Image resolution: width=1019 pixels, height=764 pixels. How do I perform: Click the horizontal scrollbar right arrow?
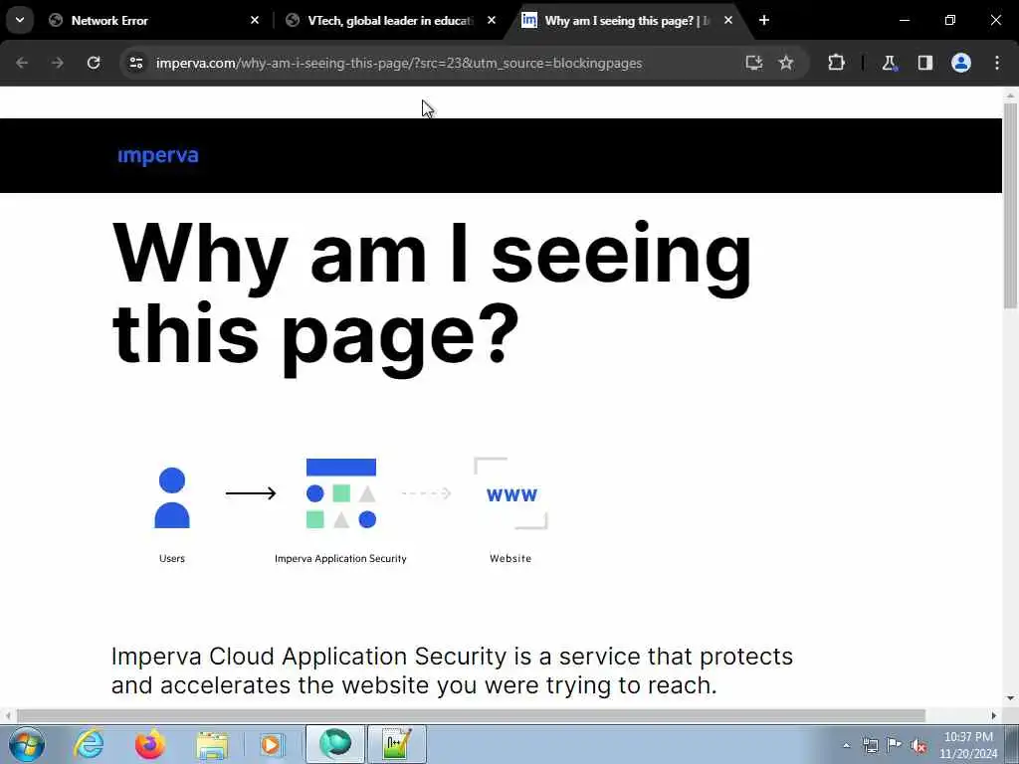point(994,716)
